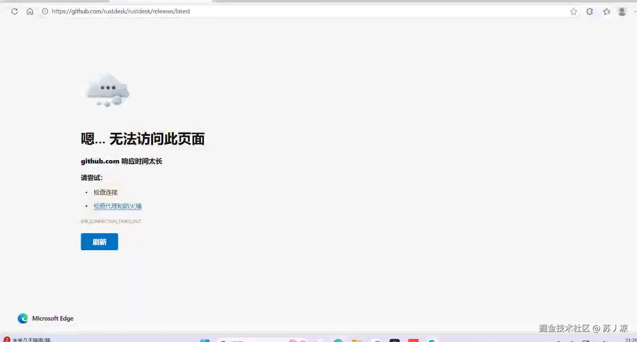Go to the browser home page icon

coord(30,11)
